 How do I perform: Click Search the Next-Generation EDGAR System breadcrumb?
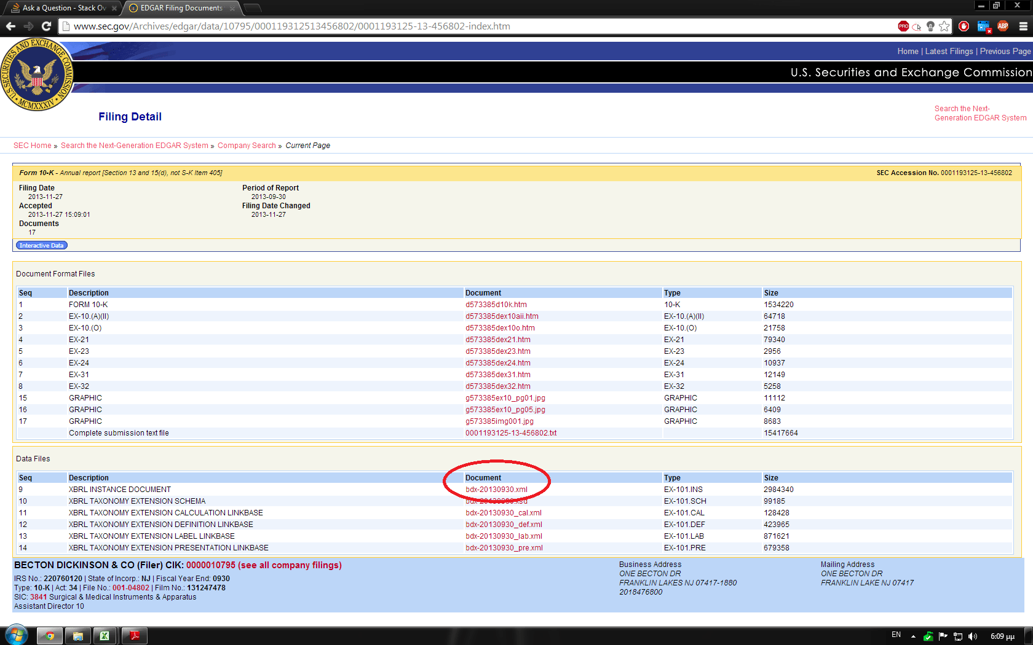(x=135, y=146)
